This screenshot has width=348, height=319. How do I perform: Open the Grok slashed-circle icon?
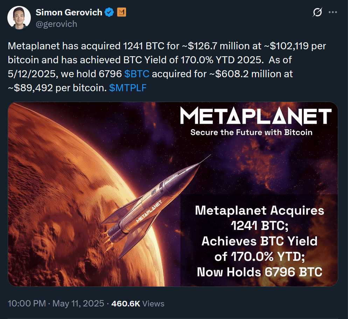pyautogui.click(x=317, y=13)
